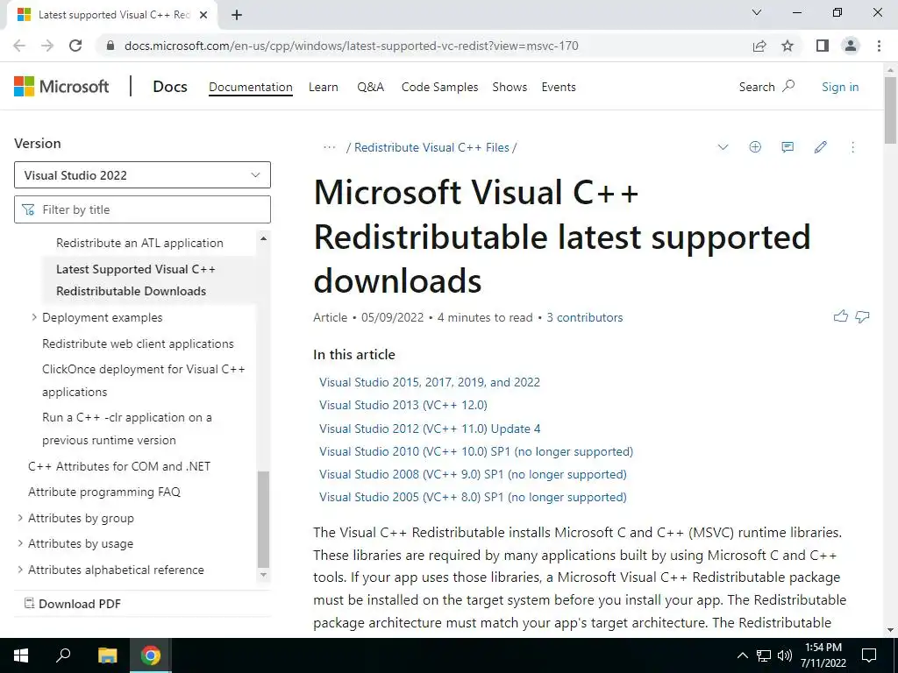The width and height of the screenshot is (898, 673).
Task: Click Sign in
Action: [x=840, y=87]
